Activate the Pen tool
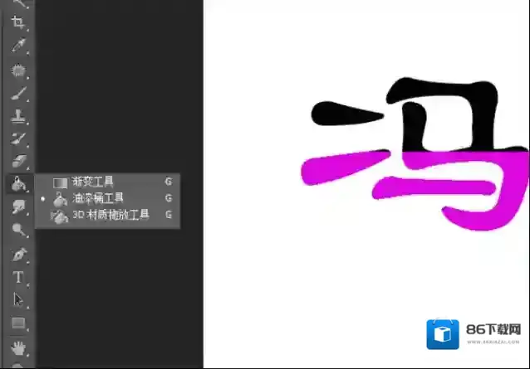 click(18, 254)
